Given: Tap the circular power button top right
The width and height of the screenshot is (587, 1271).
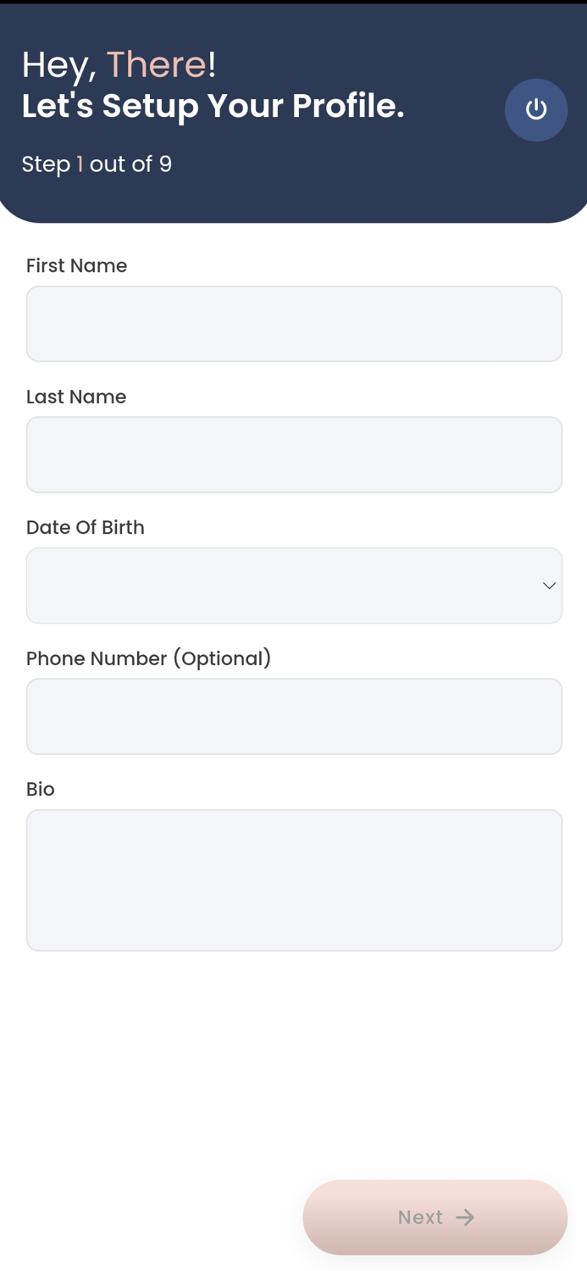Looking at the screenshot, I should [536, 109].
